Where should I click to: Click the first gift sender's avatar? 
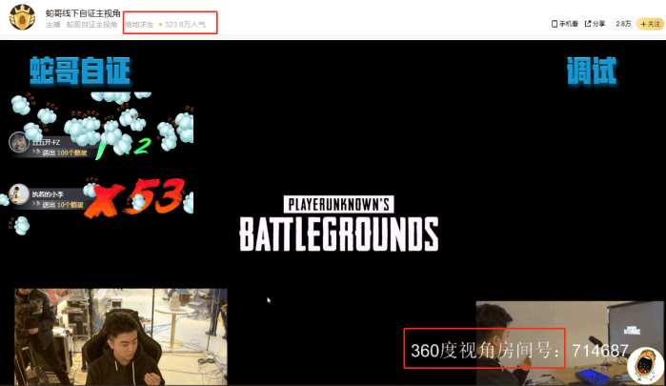pos(18,142)
